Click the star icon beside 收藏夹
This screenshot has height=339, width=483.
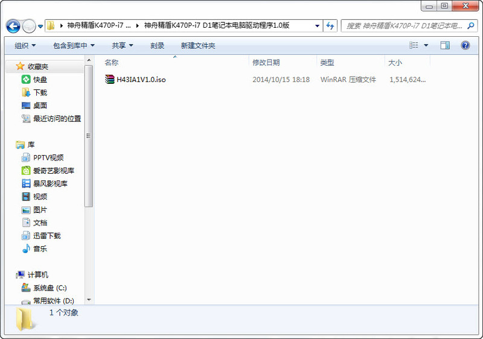(x=20, y=66)
